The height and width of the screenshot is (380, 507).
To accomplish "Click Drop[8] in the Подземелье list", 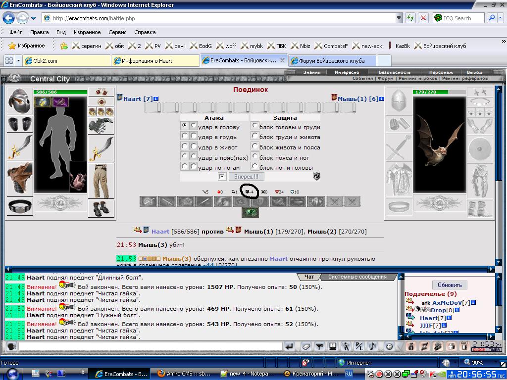I will point(442,310).
